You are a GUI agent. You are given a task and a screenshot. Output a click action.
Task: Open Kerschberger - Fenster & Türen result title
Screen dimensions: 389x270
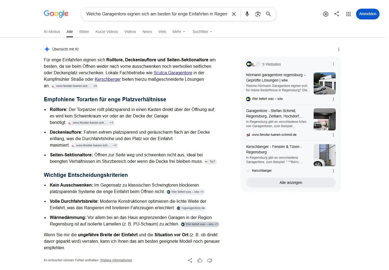274,149
